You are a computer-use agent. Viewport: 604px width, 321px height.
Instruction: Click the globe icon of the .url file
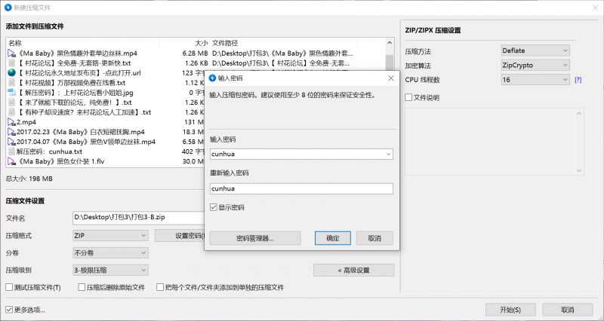[x=11, y=73]
